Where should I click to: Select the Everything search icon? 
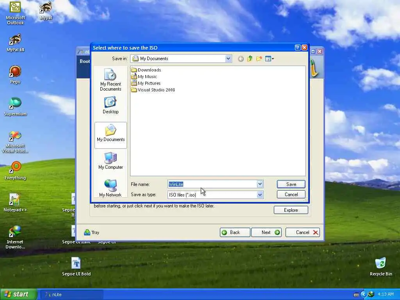click(x=15, y=171)
